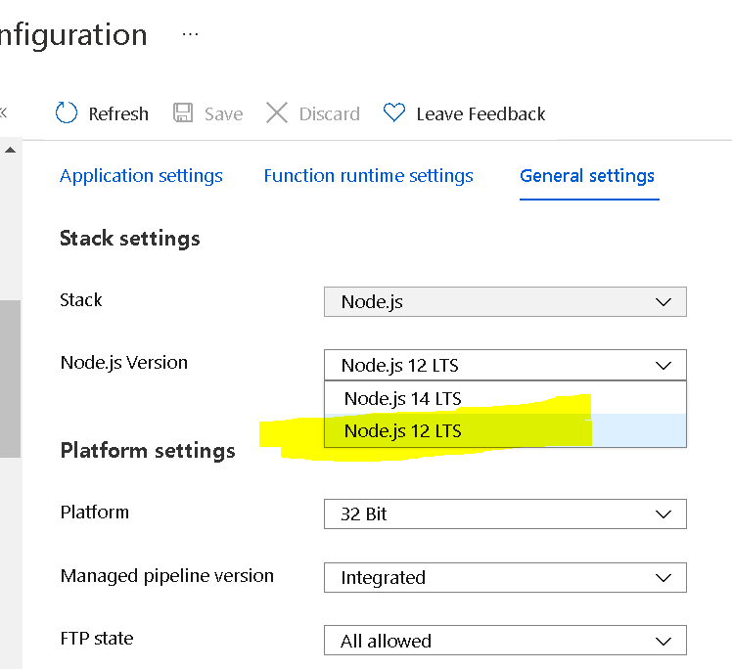Image resolution: width=732 pixels, height=669 pixels.
Task: Click the Refresh circular arrow icon
Action: tap(67, 113)
